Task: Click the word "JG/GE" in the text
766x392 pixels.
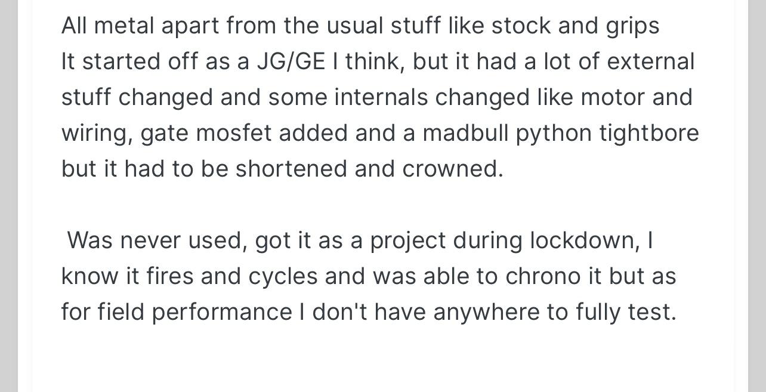Action: tap(291, 61)
